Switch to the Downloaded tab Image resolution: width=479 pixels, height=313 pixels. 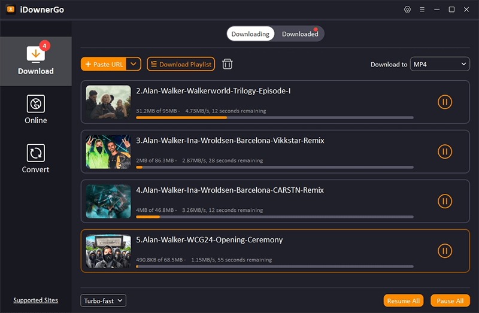point(300,34)
